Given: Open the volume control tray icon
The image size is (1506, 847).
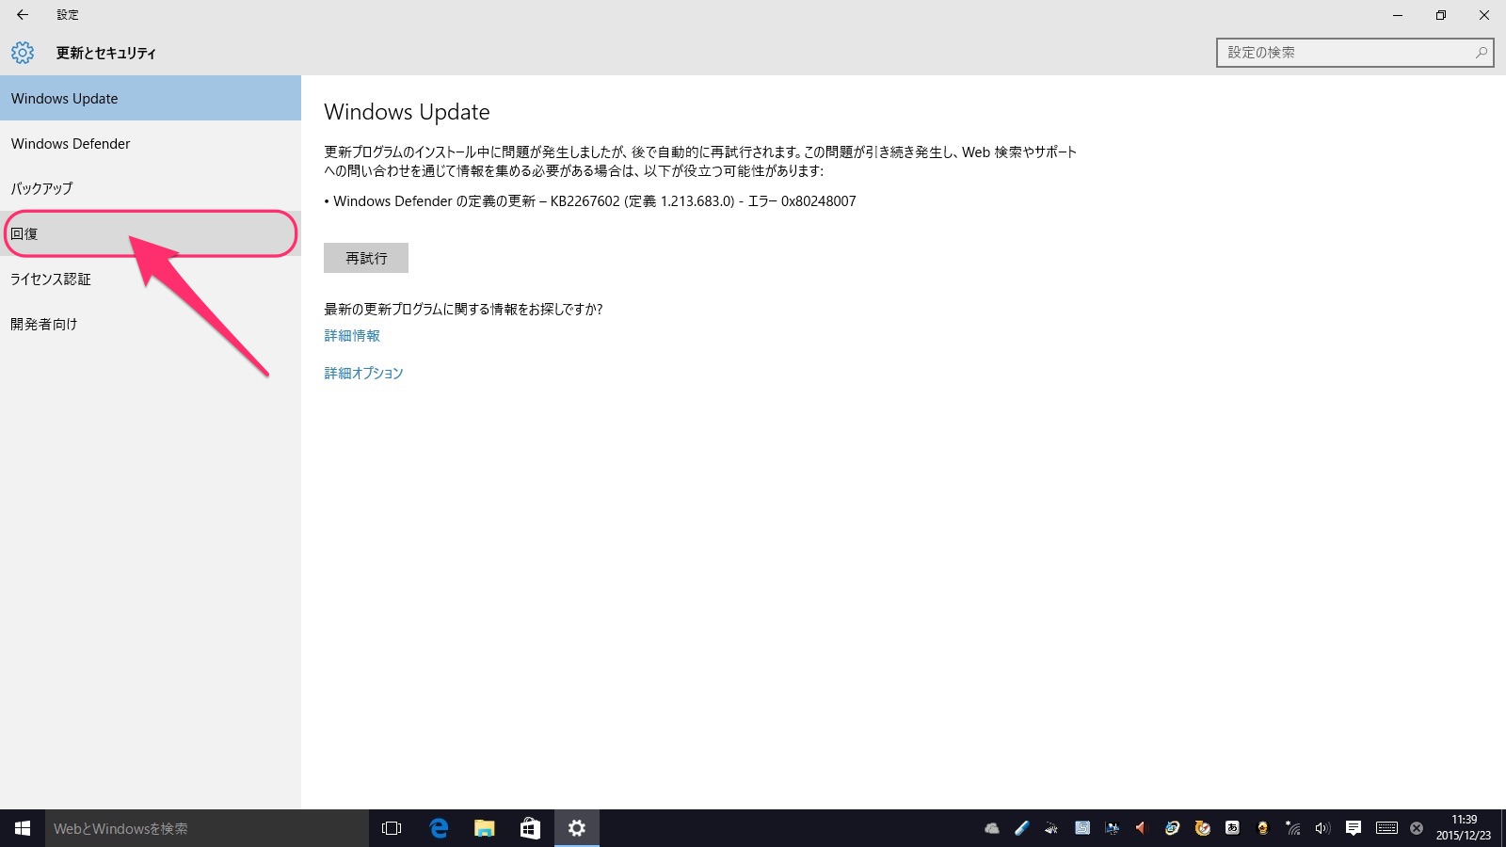Looking at the screenshot, I should [1322, 828].
